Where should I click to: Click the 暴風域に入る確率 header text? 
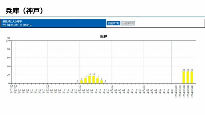[x=12, y=21]
